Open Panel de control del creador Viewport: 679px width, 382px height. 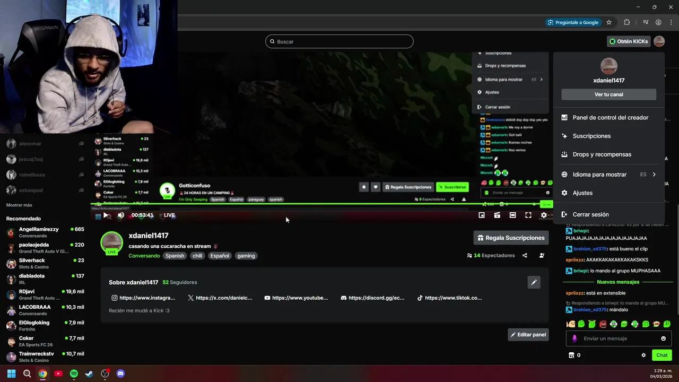pyautogui.click(x=609, y=118)
